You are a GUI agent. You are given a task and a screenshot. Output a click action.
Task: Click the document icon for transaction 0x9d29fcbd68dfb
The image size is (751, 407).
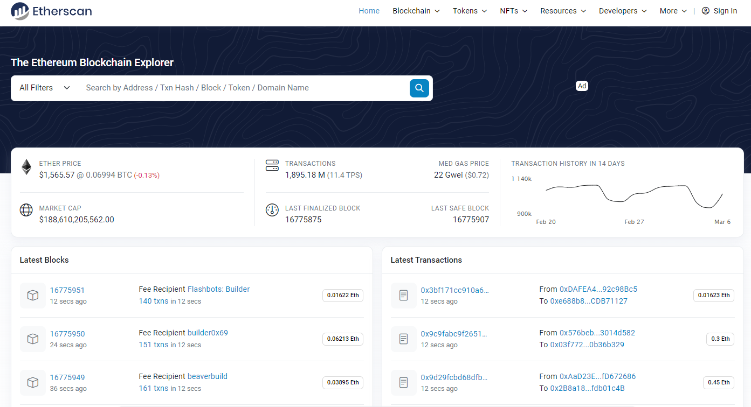click(x=404, y=383)
